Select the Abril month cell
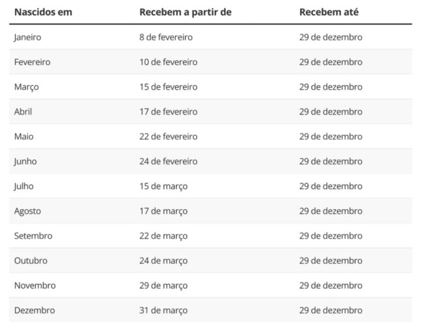This screenshot has width=422, height=325. click(23, 112)
